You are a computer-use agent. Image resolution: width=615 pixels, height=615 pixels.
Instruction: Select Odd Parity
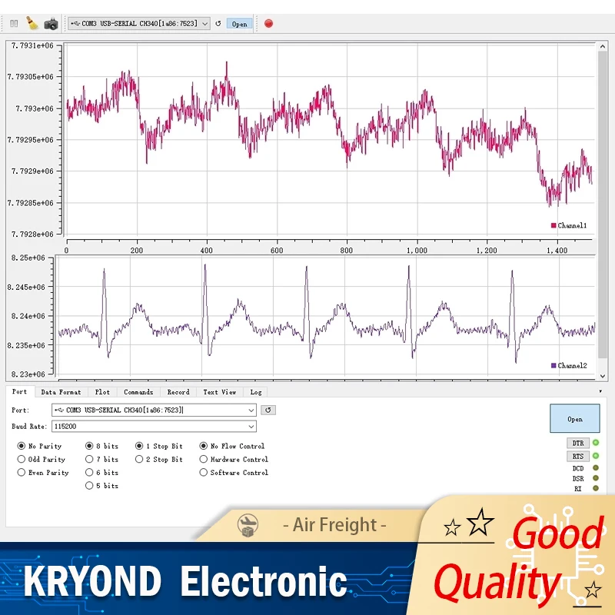pyautogui.click(x=42, y=459)
